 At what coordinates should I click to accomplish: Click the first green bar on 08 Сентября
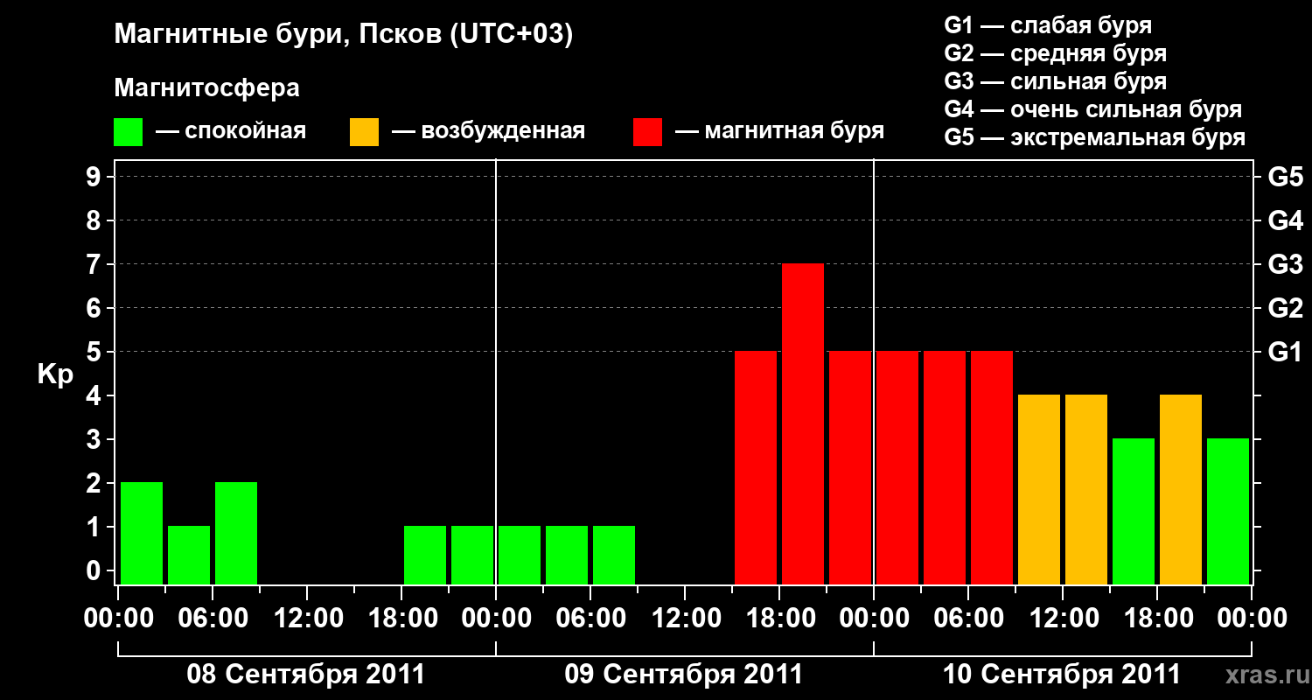pos(142,533)
